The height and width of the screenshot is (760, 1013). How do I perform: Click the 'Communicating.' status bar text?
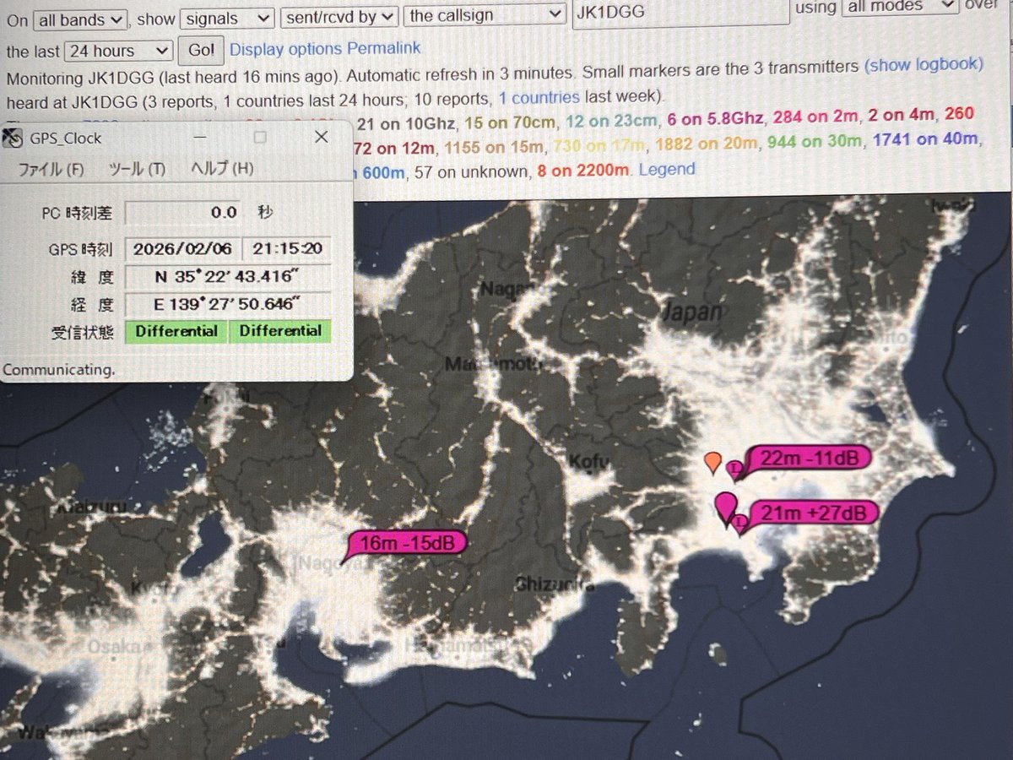click(58, 369)
